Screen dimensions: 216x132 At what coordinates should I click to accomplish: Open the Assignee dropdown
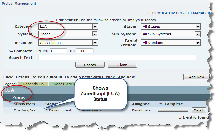tap(68, 43)
